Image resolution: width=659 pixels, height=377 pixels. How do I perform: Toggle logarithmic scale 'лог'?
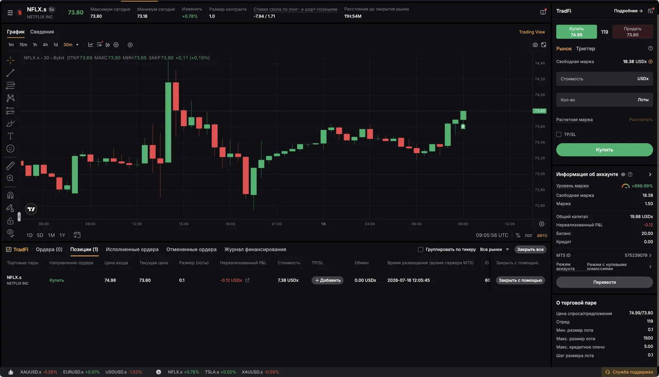[x=528, y=235]
